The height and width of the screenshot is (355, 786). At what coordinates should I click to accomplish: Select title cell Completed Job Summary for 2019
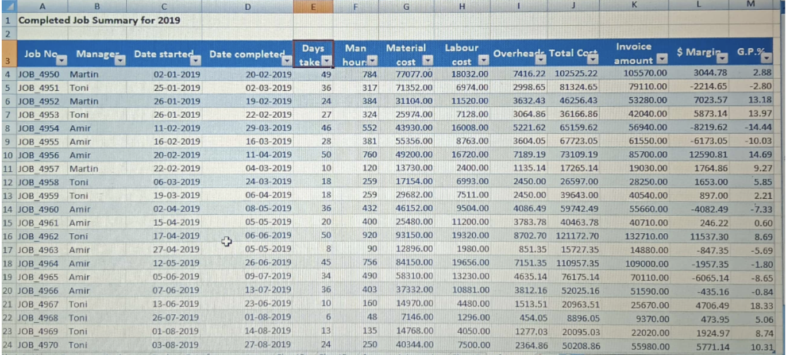click(x=99, y=20)
